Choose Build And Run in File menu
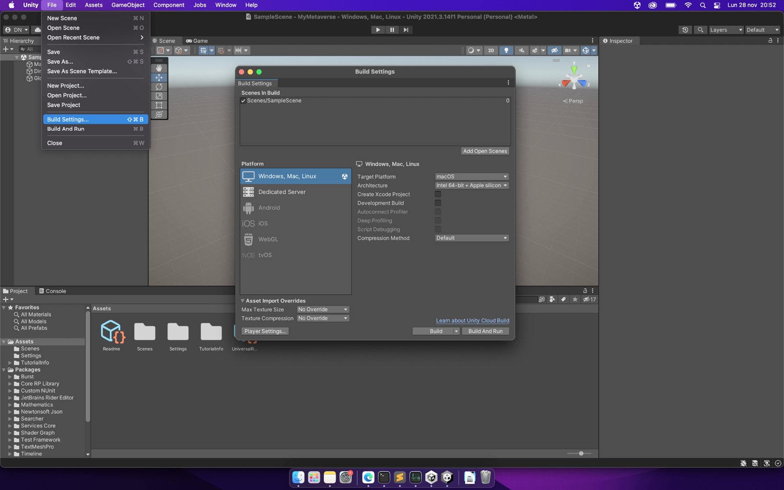 [95, 129]
